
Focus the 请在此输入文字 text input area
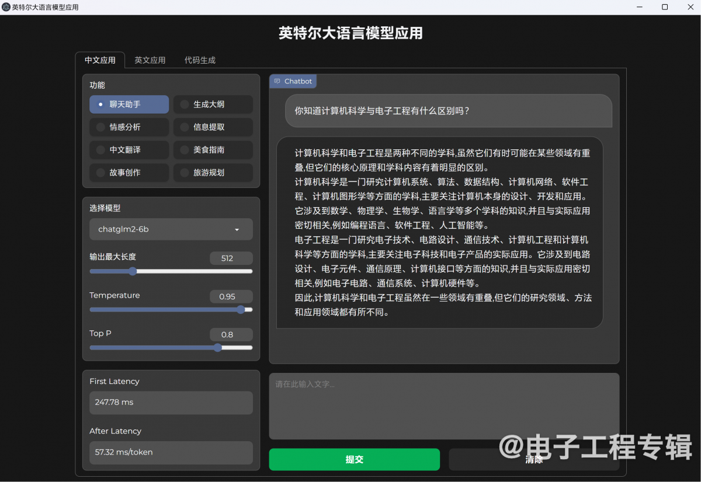coord(444,406)
